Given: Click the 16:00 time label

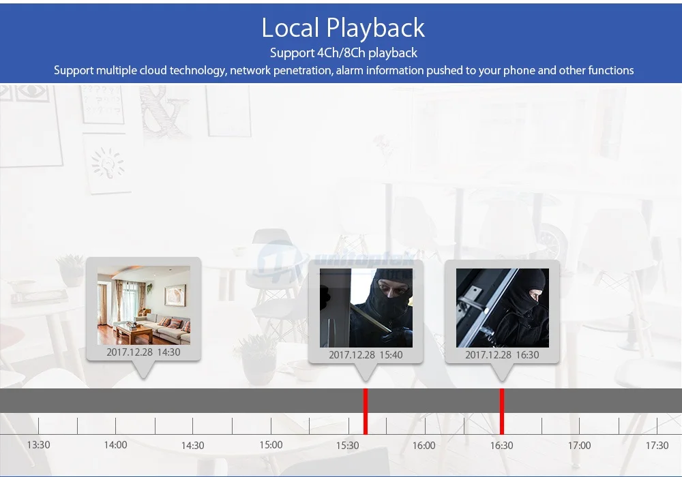Looking at the screenshot, I should coord(424,445).
